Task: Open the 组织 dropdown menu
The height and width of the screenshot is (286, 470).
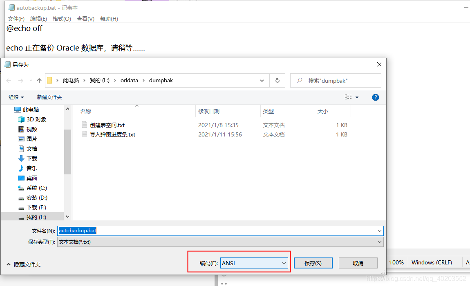Action: [x=16, y=97]
